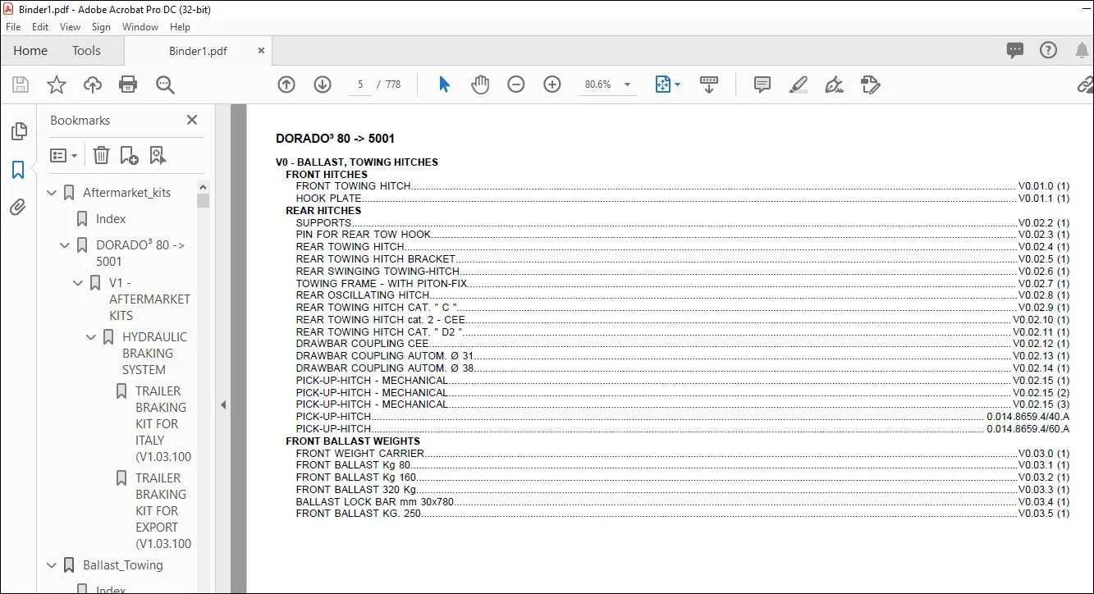Collapse HYDRAULIC BRAKING SYSTEM bookmark
Screen dimensions: 1094x594
tap(91, 337)
